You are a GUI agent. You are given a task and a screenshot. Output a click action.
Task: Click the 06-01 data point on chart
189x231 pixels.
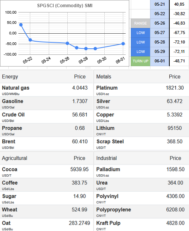(123, 43)
